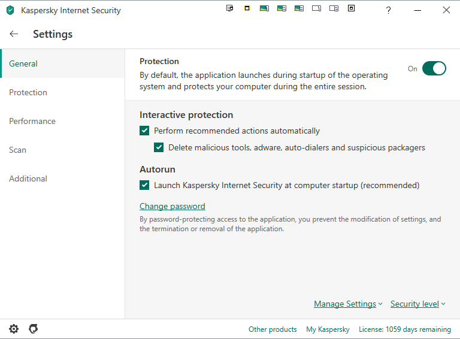The width and height of the screenshot is (460, 339).
Task: Uncheck Perform recommended actions automatically
Action: click(144, 131)
